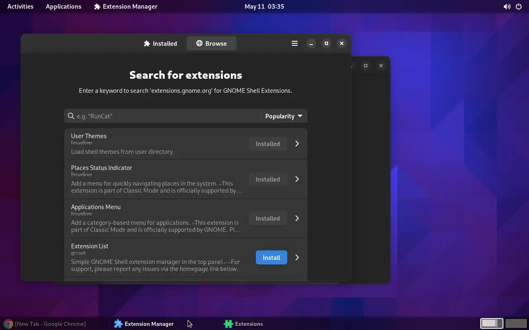Switch to second workspace thumbnail
This screenshot has width=529, height=330.
(x=516, y=323)
